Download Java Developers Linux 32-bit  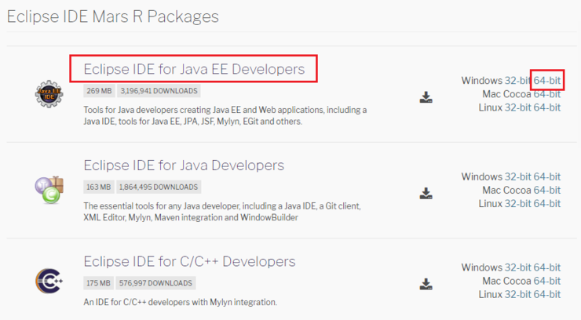click(518, 204)
